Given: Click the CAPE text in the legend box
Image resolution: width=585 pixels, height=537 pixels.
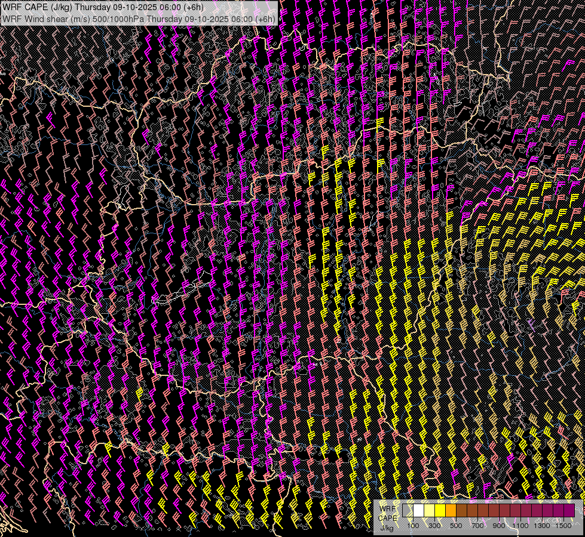Looking at the screenshot, I should pos(387,518).
